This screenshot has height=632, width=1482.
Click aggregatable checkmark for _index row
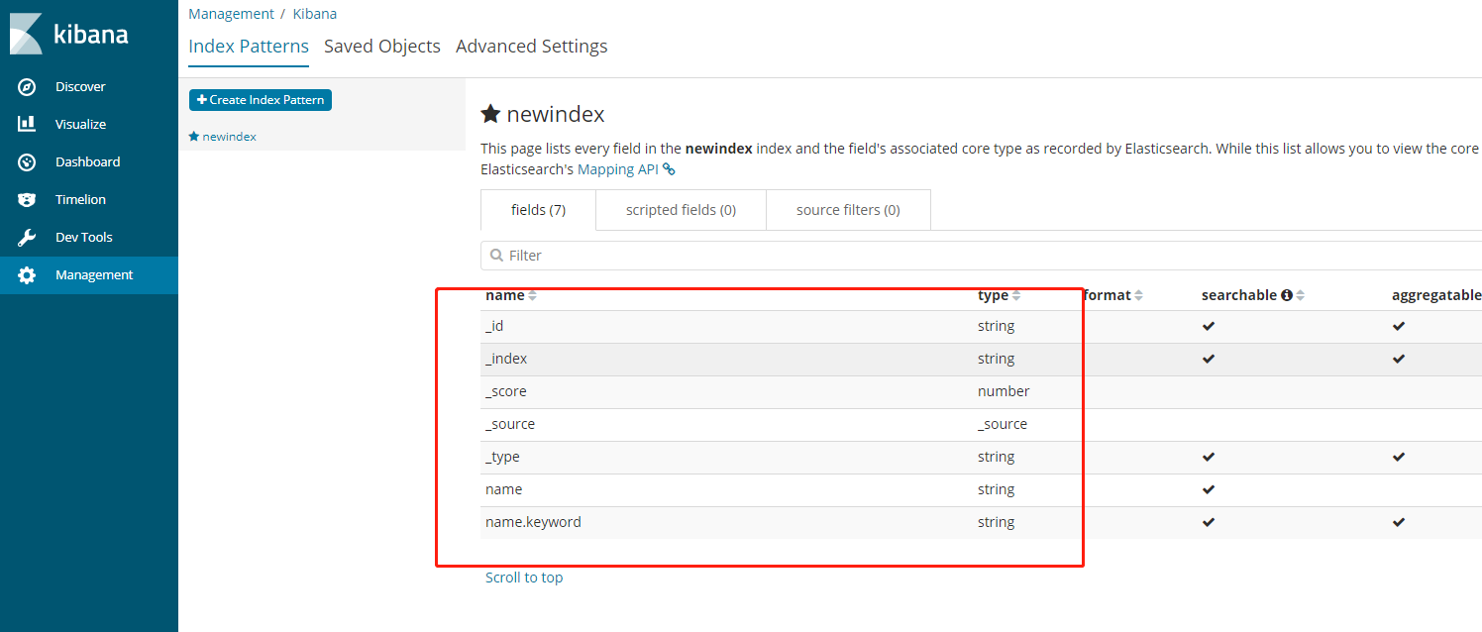[1399, 359]
